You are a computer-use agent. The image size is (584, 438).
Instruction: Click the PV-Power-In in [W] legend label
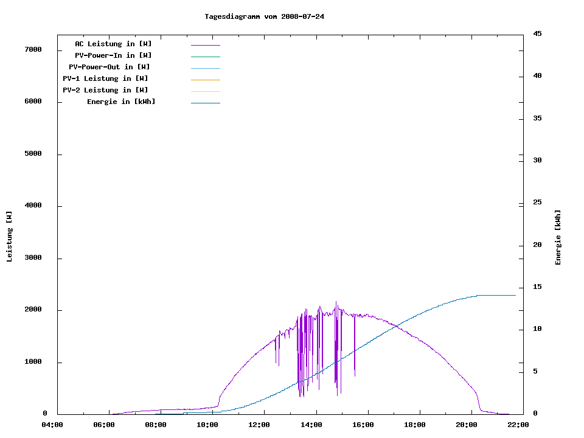pyautogui.click(x=113, y=55)
